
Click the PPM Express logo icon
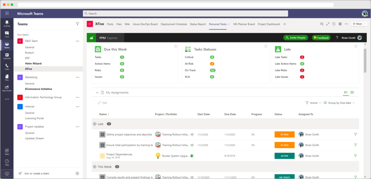click(x=91, y=38)
